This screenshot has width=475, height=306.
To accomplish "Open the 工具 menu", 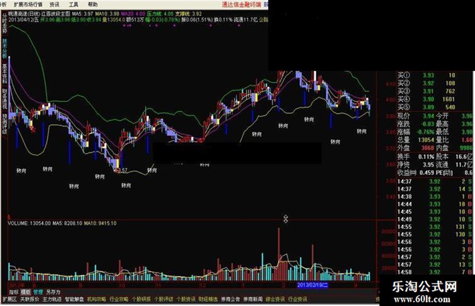I will point(73,4).
